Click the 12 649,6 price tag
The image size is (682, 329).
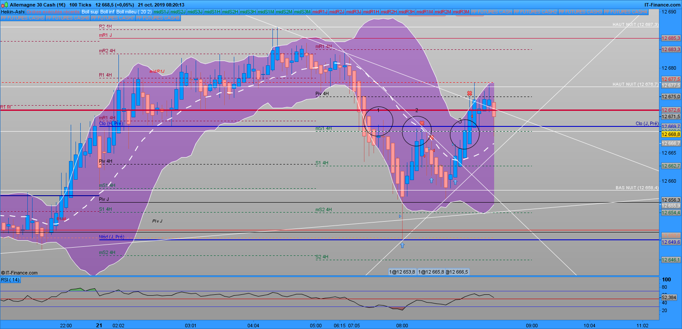point(671,242)
